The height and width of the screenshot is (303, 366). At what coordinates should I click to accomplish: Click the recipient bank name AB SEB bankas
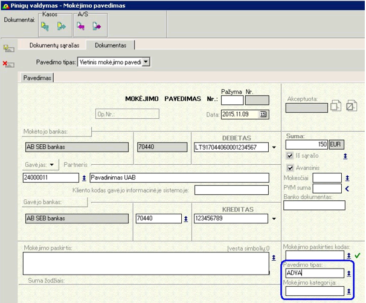(x=77, y=218)
